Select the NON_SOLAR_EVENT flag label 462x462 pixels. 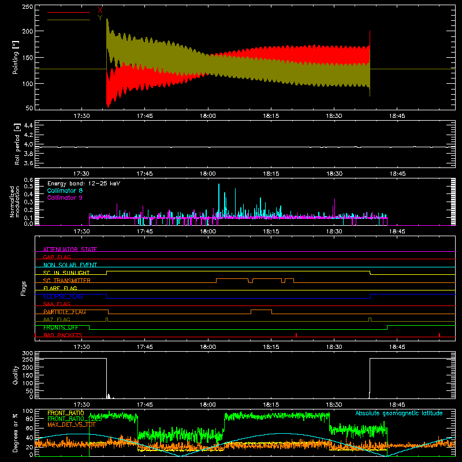tap(70, 265)
